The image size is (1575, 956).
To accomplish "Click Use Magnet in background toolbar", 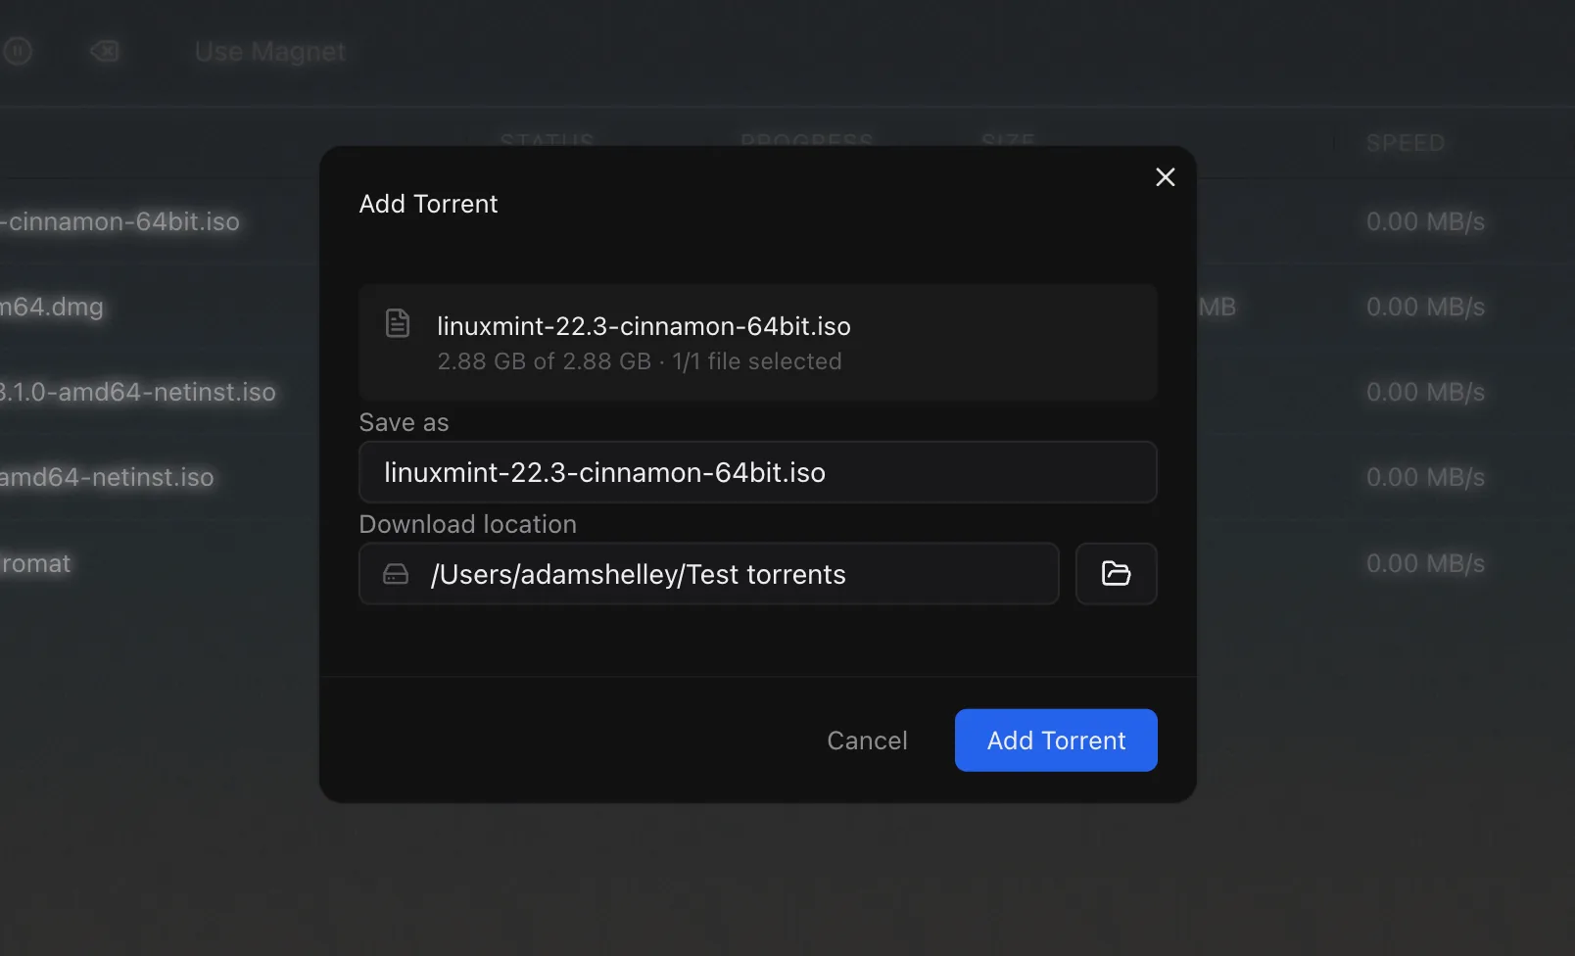I will coord(270,51).
